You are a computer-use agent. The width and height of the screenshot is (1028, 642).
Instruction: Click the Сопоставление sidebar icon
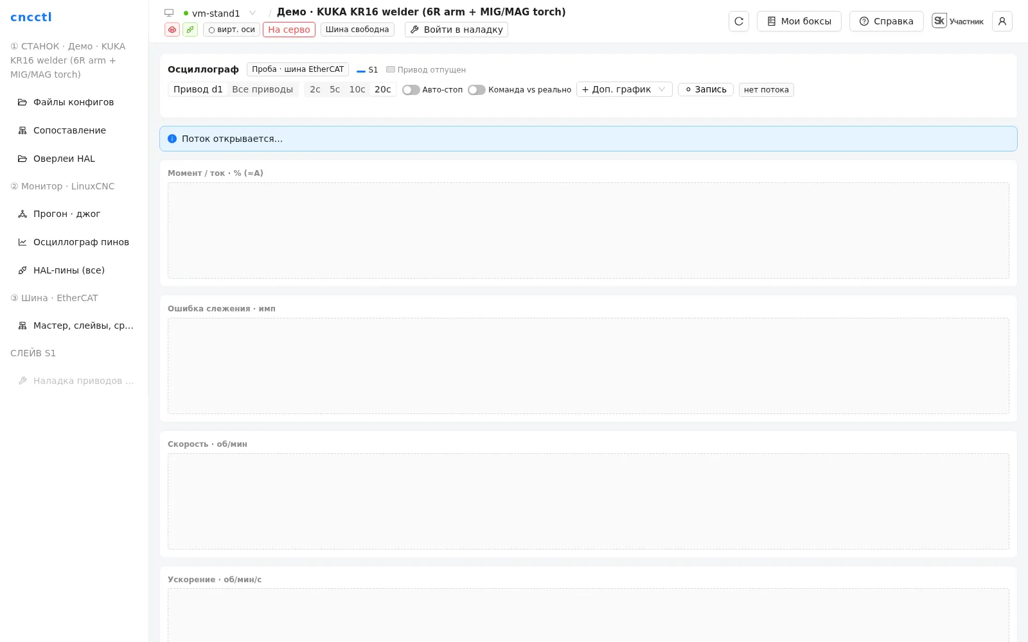[x=22, y=130]
